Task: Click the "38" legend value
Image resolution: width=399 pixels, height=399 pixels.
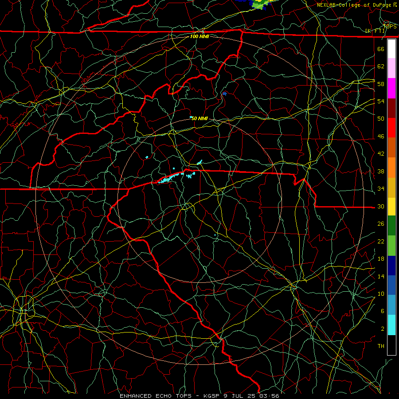Action: pos(381,172)
